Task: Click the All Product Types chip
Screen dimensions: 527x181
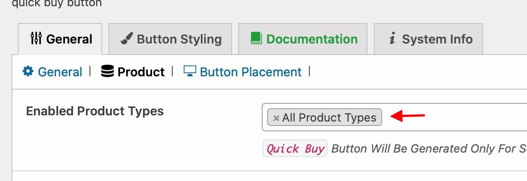Action: click(324, 117)
